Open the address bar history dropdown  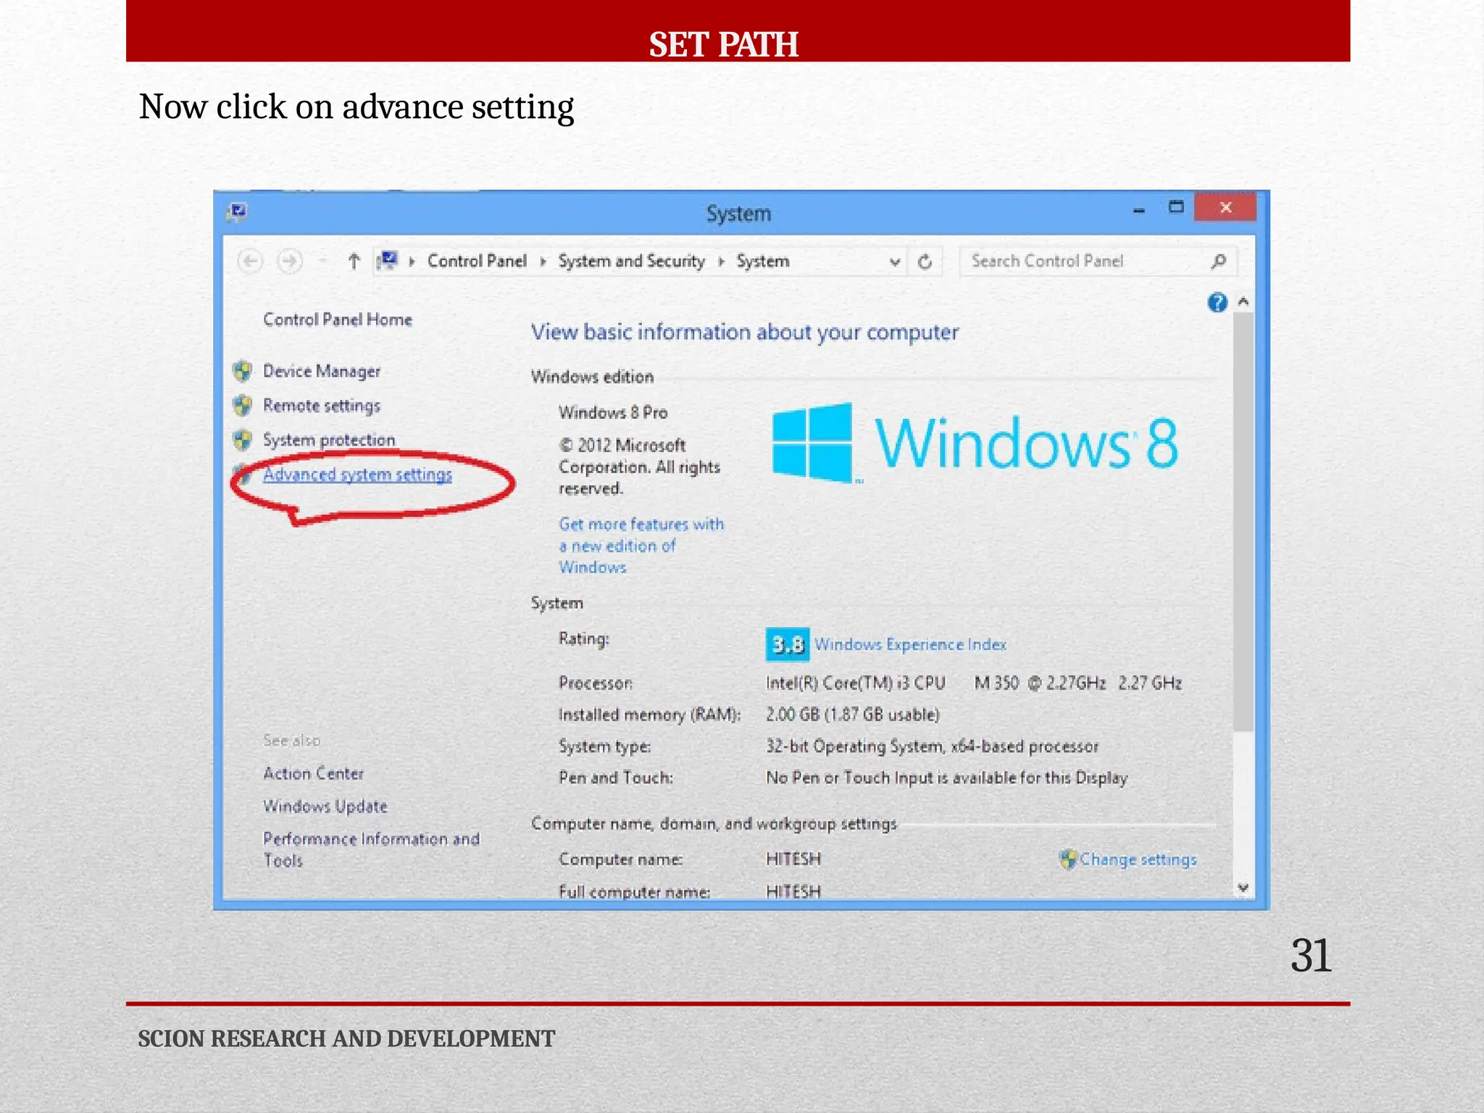point(895,262)
